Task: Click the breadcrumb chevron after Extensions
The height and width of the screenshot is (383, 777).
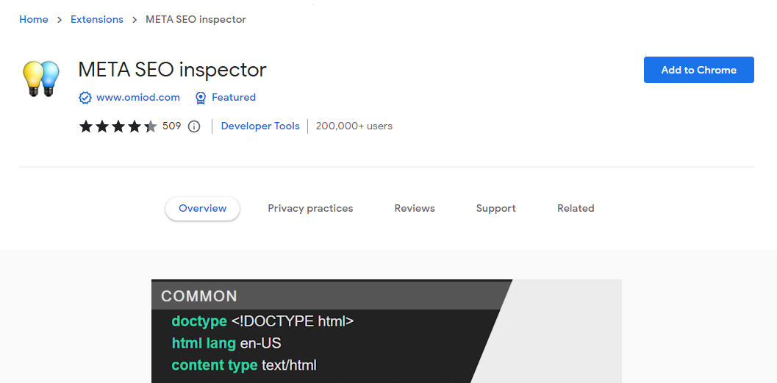Action: [x=135, y=20]
